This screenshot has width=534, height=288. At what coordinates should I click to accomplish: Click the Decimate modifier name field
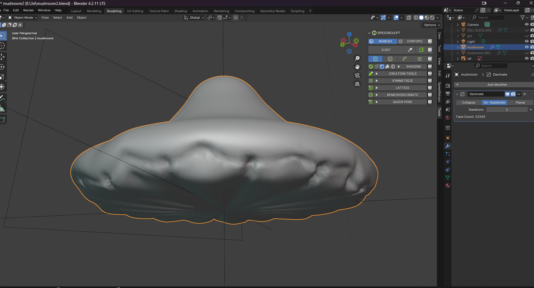[x=486, y=94]
